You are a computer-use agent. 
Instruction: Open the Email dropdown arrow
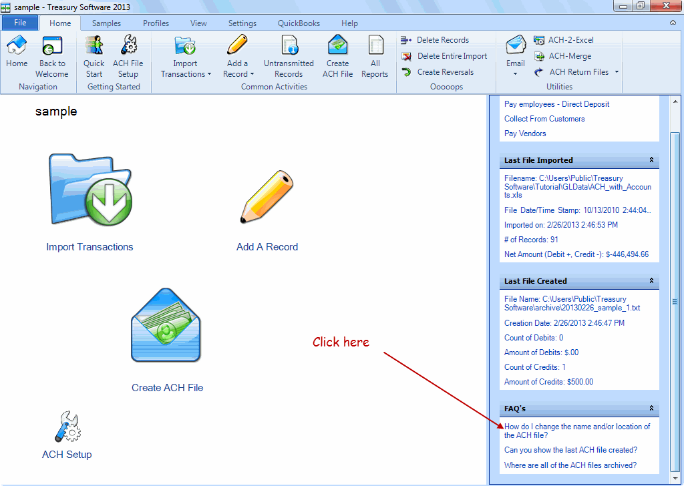pyautogui.click(x=515, y=74)
